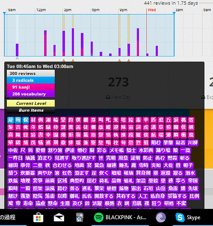The height and width of the screenshot is (226, 213).
Task: Open Microsoft Store from the taskbar
Action: click(x=38, y=217)
